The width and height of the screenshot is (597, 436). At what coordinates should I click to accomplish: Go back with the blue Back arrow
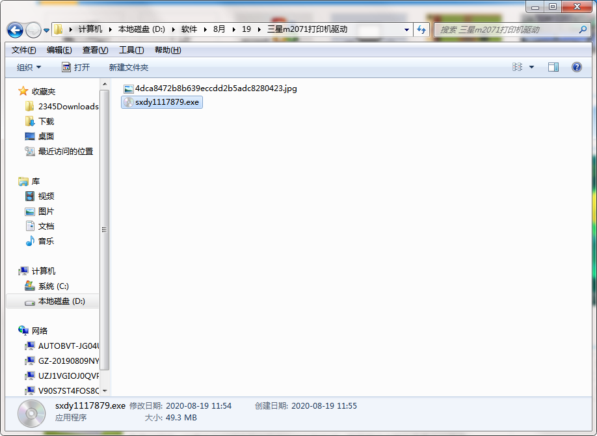15,30
